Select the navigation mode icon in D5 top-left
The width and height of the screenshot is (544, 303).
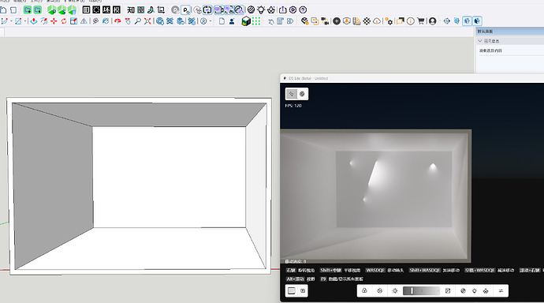292,94
